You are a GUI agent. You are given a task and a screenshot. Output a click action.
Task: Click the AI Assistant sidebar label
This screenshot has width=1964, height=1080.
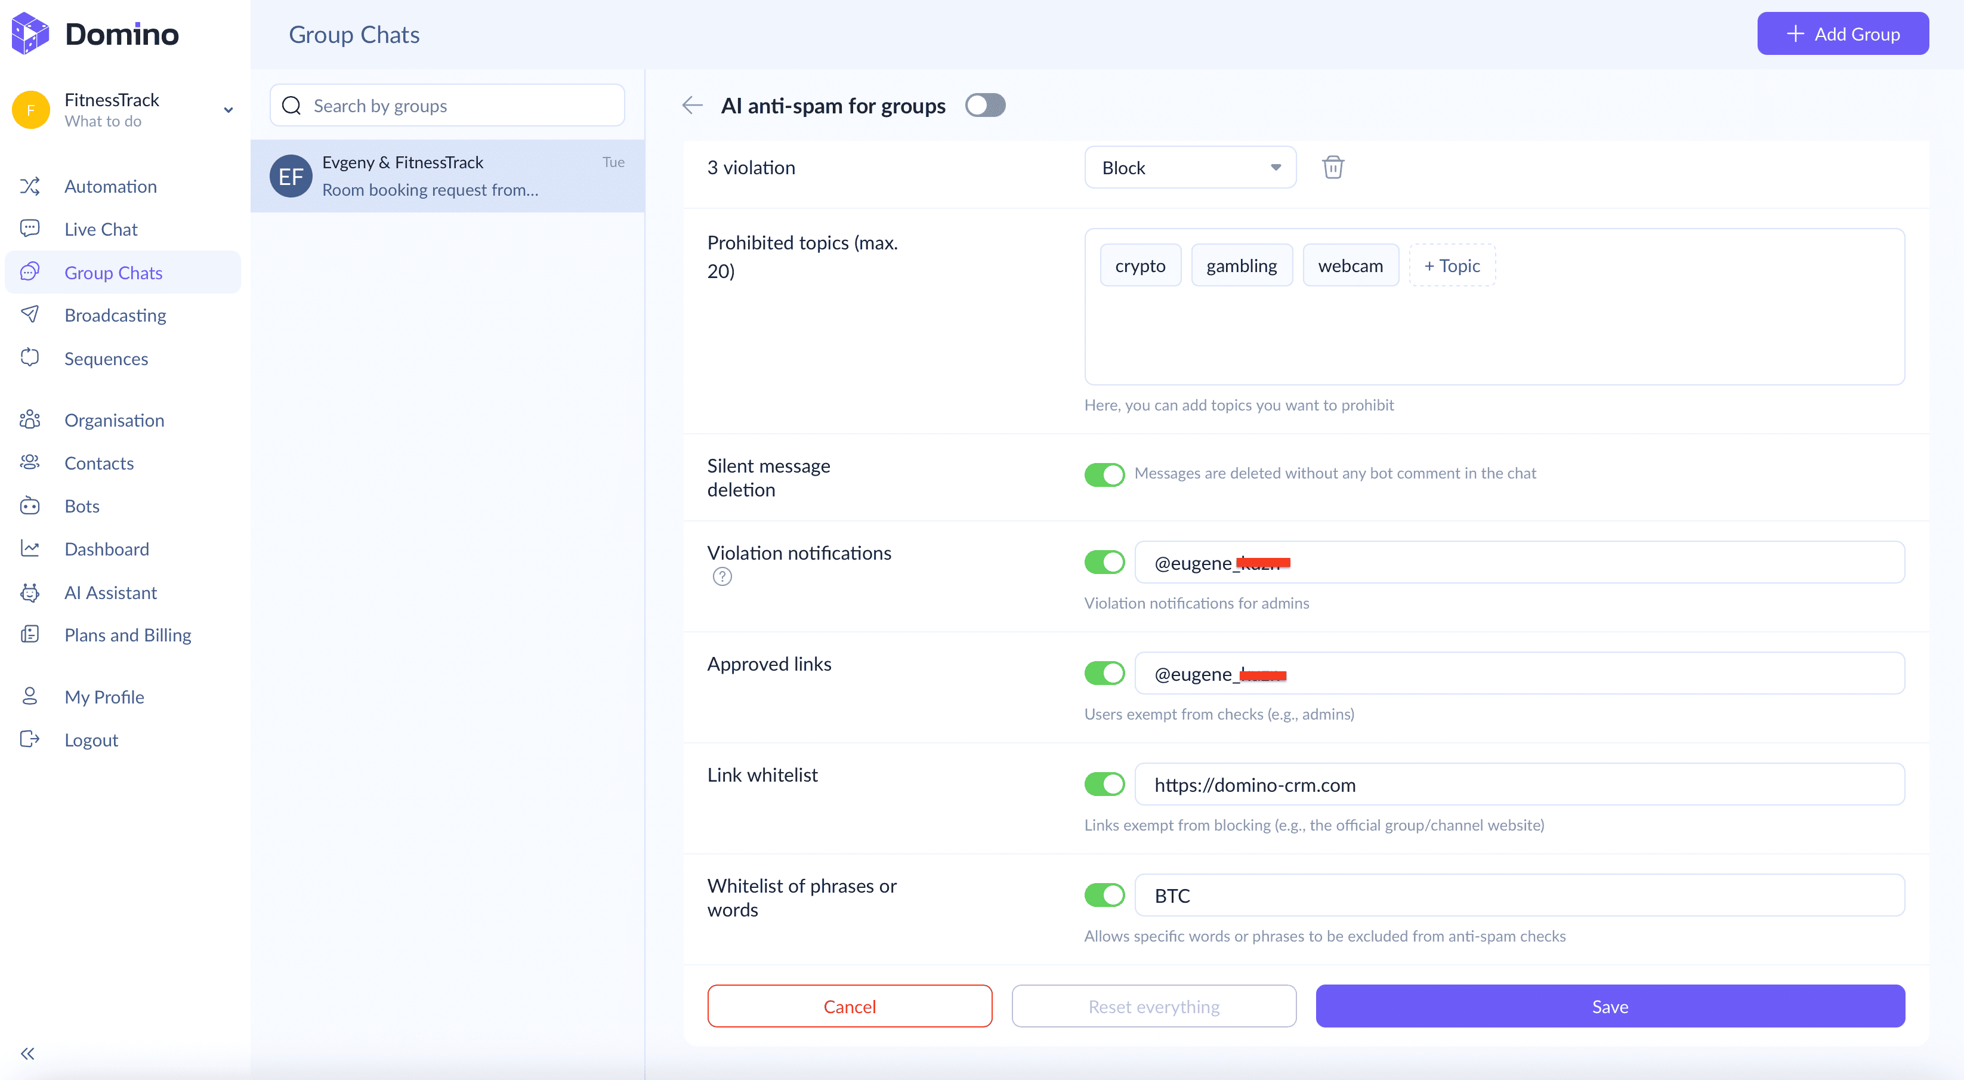(x=110, y=593)
